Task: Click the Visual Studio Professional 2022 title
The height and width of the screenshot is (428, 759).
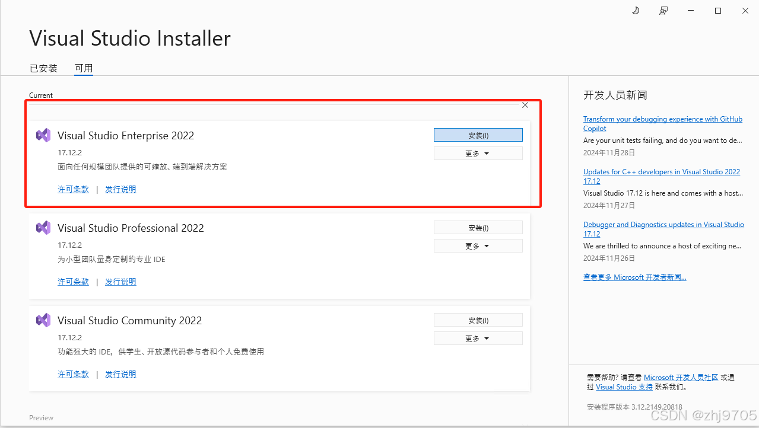Action: (x=131, y=228)
